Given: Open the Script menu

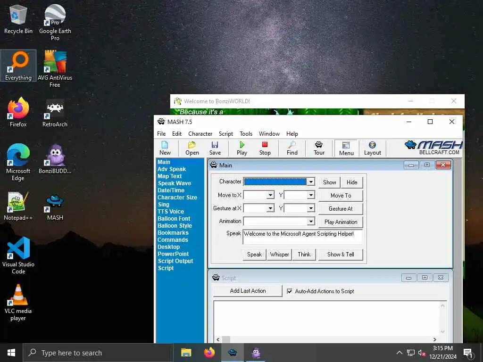Looking at the screenshot, I should tap(226, 133).
